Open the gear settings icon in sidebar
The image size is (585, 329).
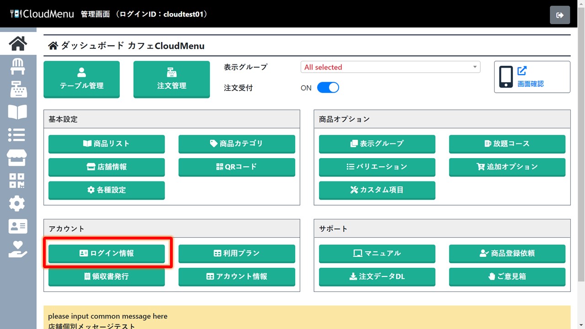(17, 203)
